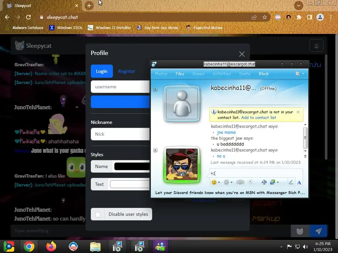Open Windows Live Messenger in the taskbar
The height and width of the screenshot is (253, 338).
point(160,246)
